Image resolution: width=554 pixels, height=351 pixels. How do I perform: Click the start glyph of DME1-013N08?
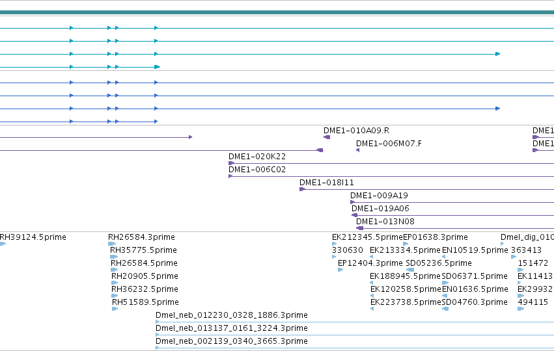tap(359, 228)
